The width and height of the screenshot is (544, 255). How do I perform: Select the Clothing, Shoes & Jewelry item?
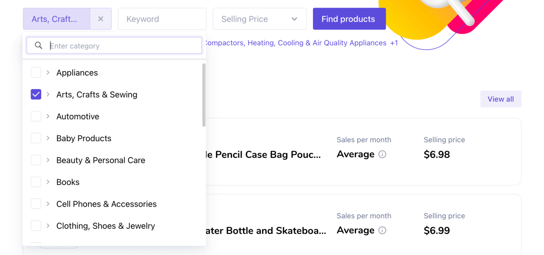pyautogui.click(x=106, y=226)
